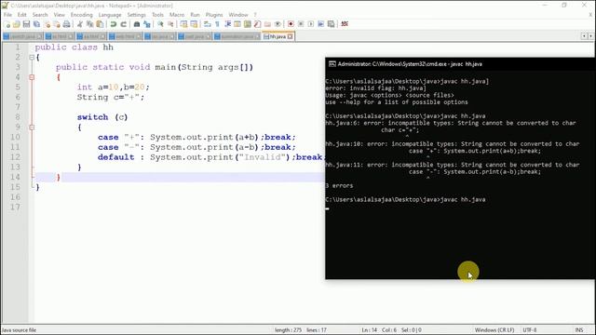Image resolution: width=596 pixels, height=335 pixels.
Task: Open the Run menu
Action: [195, 15]
